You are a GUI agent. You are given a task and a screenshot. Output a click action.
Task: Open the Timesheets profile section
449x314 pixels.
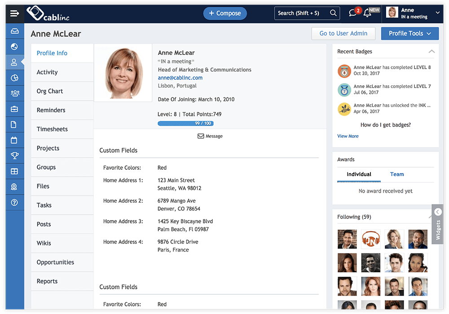(52, 129)
